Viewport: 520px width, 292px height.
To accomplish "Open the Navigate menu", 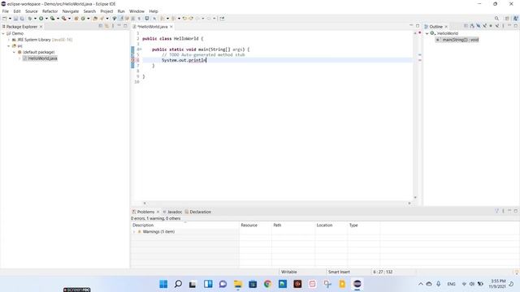I will [71, 11].
